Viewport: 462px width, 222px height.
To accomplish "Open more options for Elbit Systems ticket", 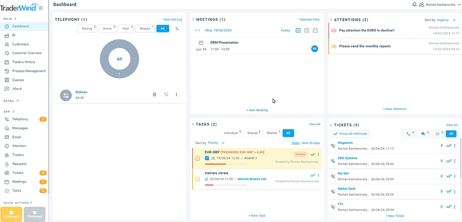I will [455, 161].
